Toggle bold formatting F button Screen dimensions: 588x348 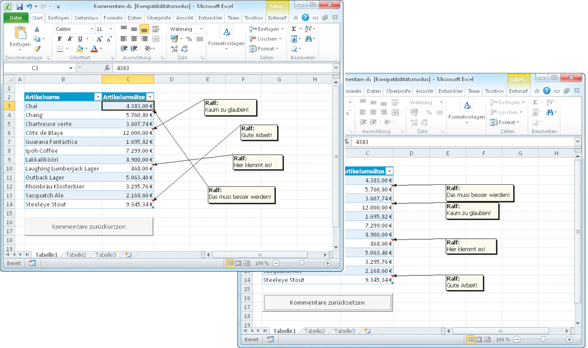pos(60,39)
